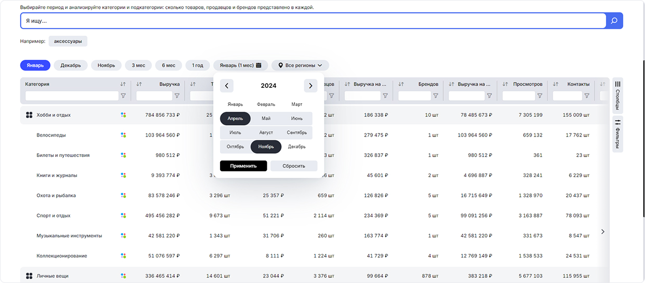
Task: Click filter funnel icon under Просмотров column
Action: tap(539, 96)
